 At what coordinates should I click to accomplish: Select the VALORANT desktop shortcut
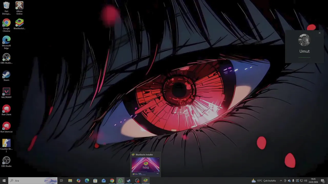tap(6, 93)
